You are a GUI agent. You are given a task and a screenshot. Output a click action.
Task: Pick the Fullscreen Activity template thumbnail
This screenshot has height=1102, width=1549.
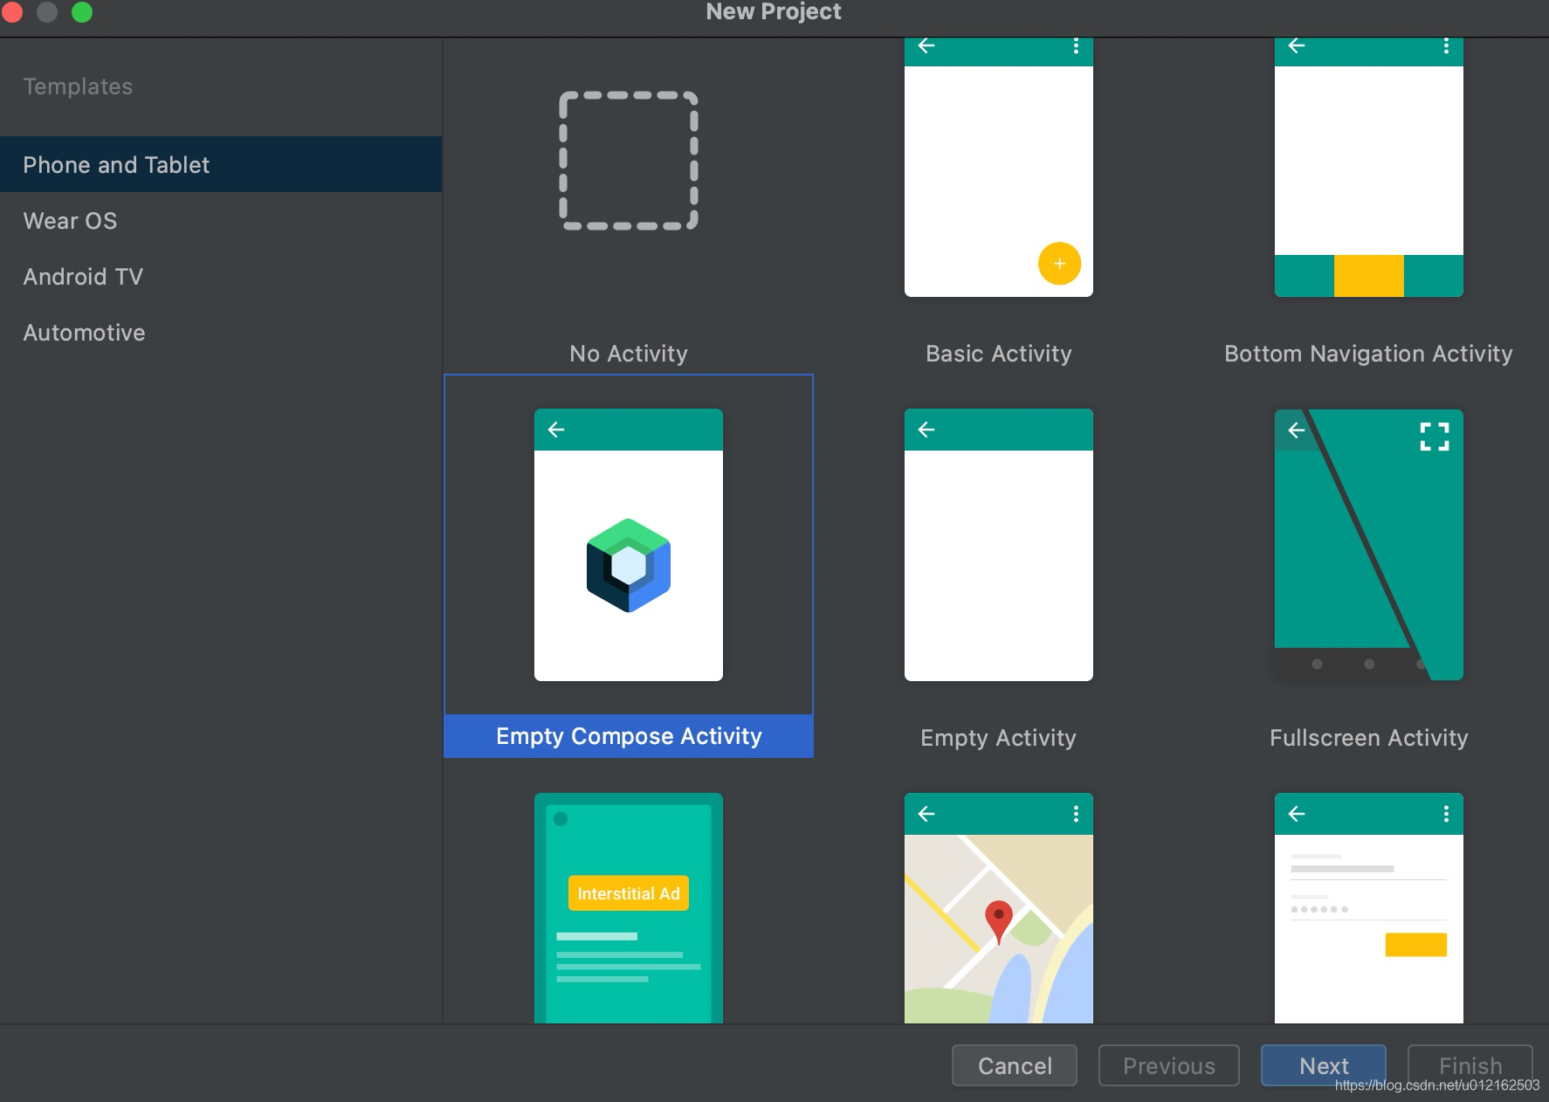tap(1369, 545)
